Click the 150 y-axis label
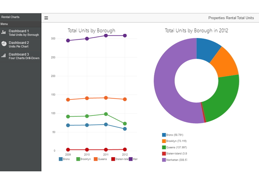The image size is (259, 184). click(53, 95)
